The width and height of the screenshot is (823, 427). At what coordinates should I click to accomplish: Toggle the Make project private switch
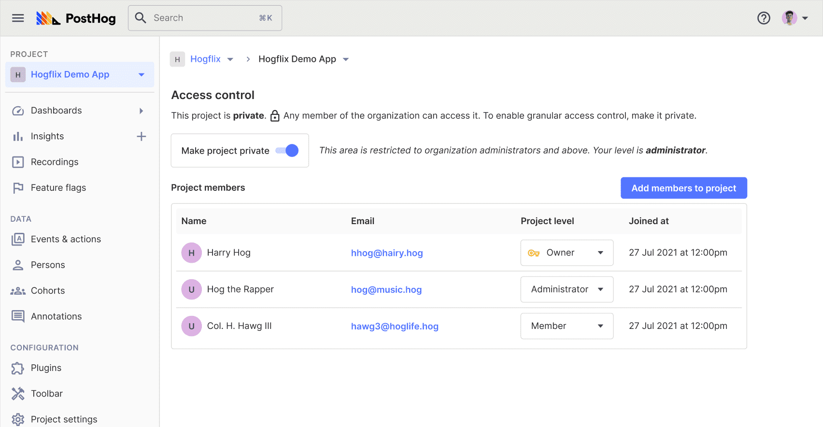click(288, 151)
